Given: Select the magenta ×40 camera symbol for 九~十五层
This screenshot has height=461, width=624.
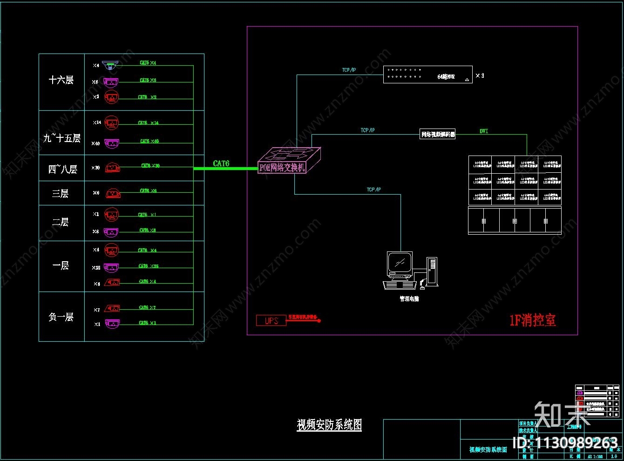Looking at the screenshot, I should [111, 143].
